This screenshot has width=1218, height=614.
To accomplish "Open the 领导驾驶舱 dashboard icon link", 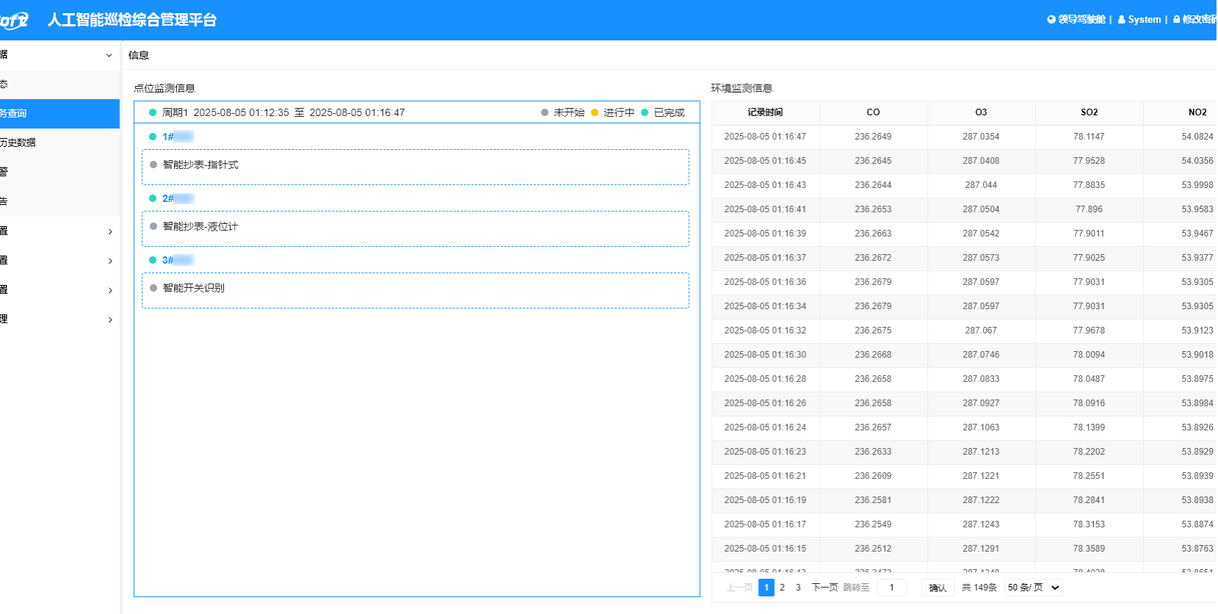I will coord(1051,20).
